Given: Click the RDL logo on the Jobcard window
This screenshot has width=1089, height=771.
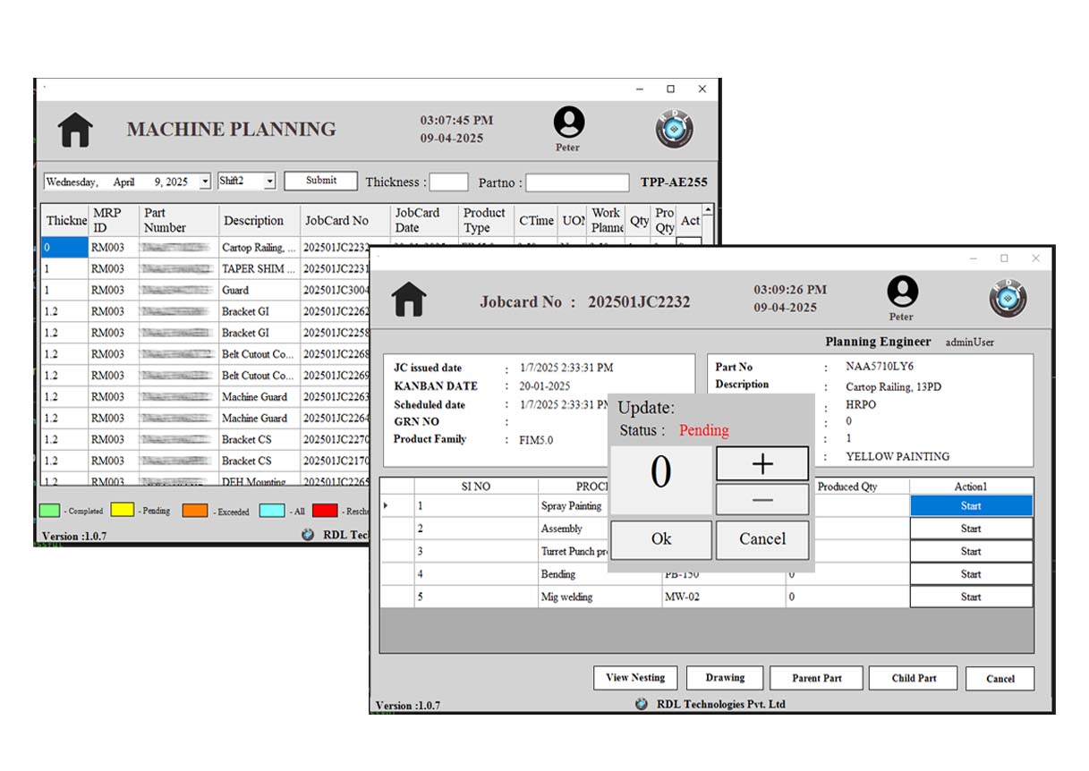Looking at the screenshot, I should point(1008,300).
